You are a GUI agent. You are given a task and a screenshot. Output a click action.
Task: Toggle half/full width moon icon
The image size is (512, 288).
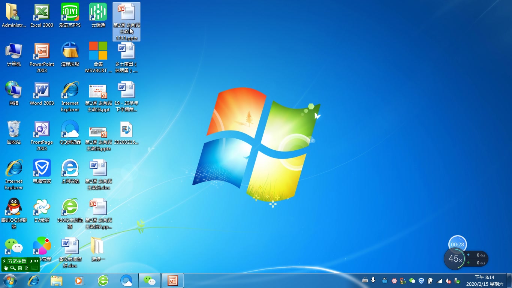31,261
